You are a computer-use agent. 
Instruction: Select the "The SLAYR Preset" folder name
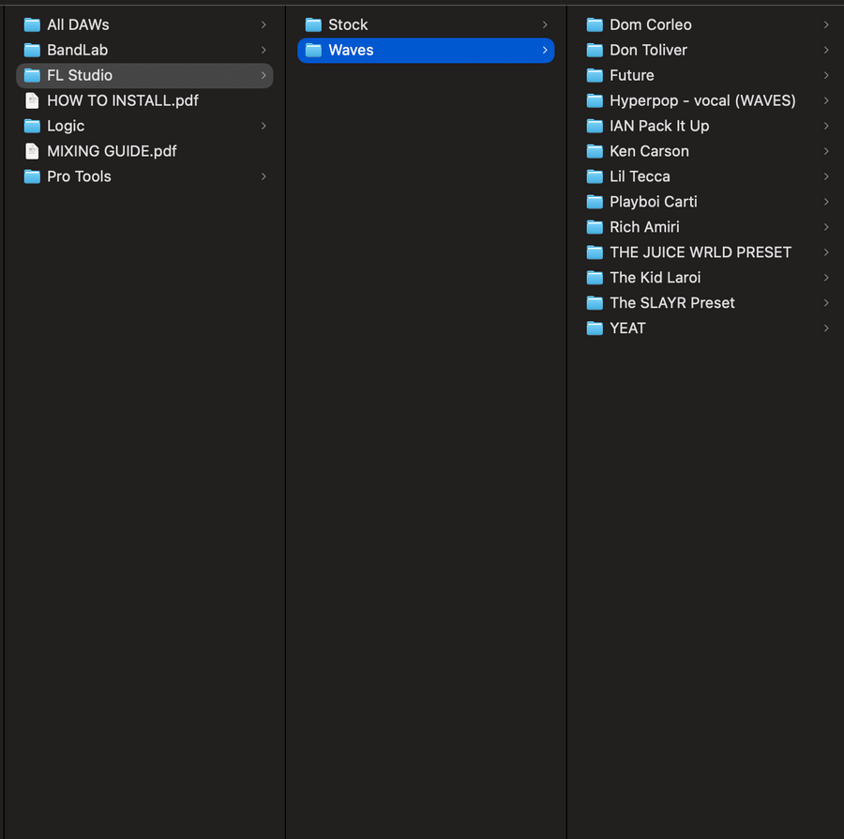(672, 303)
